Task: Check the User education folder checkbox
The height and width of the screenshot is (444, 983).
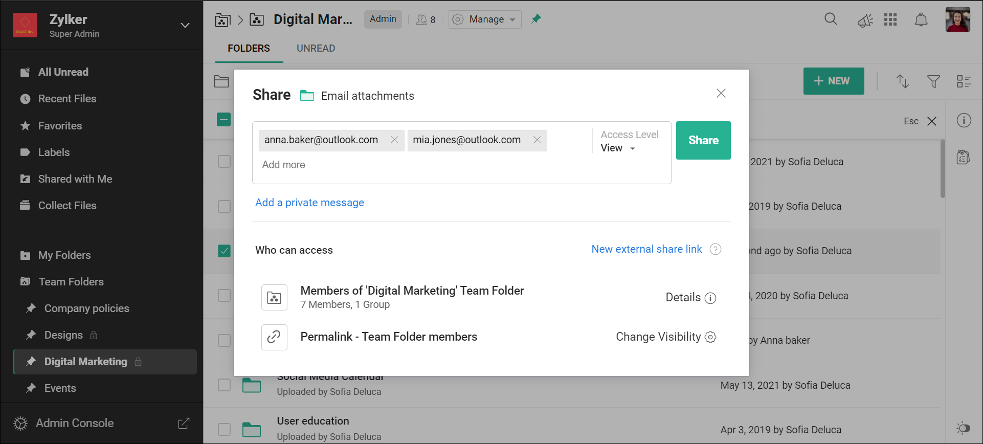Action: point(224,429)
